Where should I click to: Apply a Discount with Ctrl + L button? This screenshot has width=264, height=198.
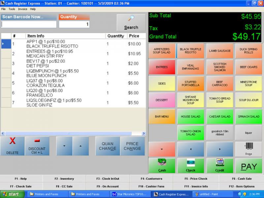(37, 146)
